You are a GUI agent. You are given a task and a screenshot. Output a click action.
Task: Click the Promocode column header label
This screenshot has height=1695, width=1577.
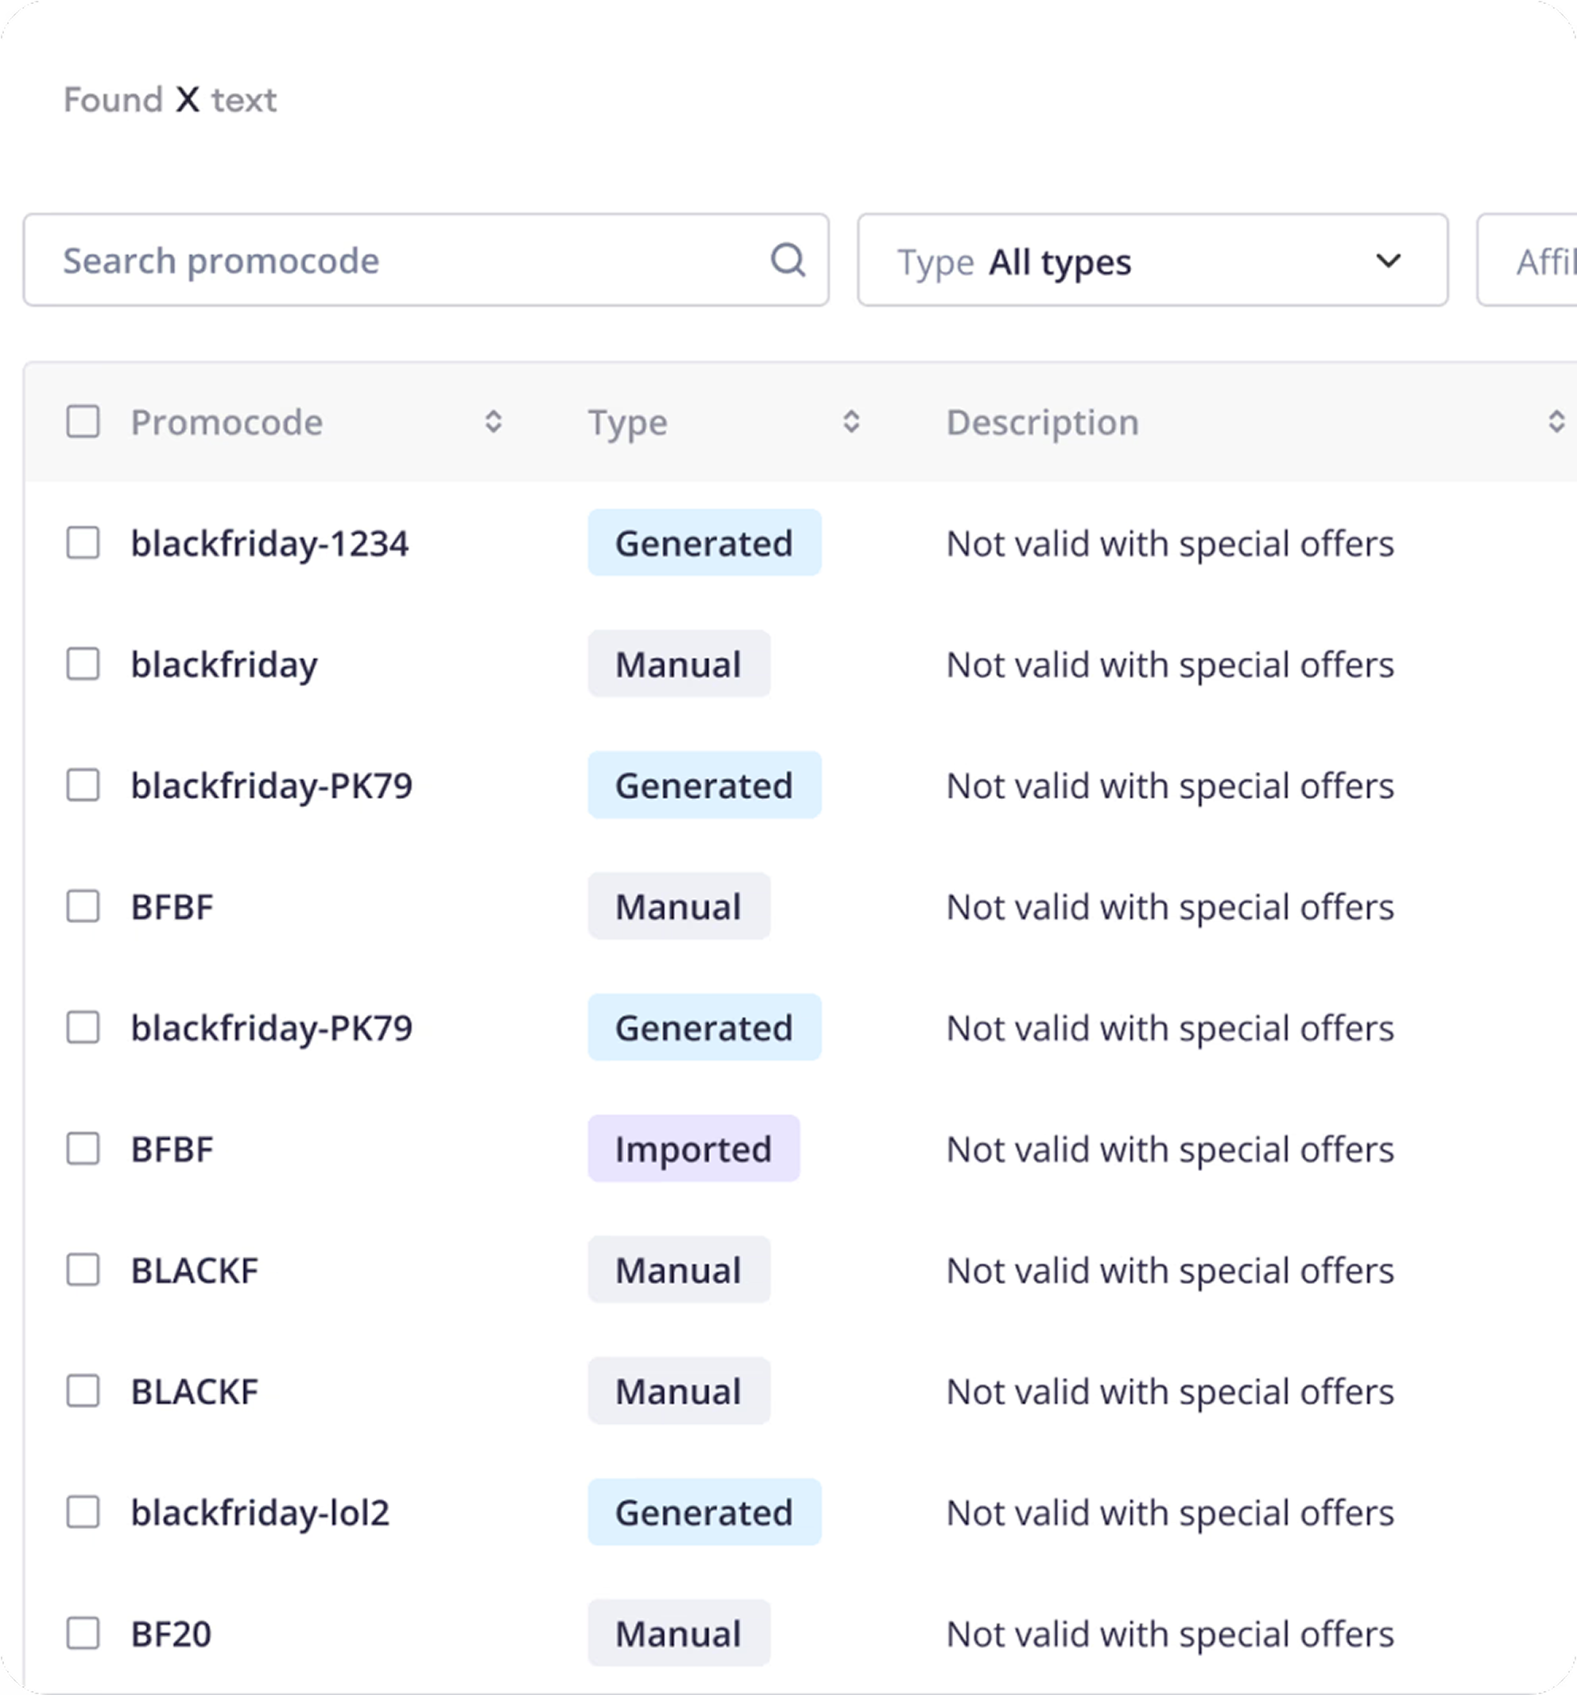[227, 422]
